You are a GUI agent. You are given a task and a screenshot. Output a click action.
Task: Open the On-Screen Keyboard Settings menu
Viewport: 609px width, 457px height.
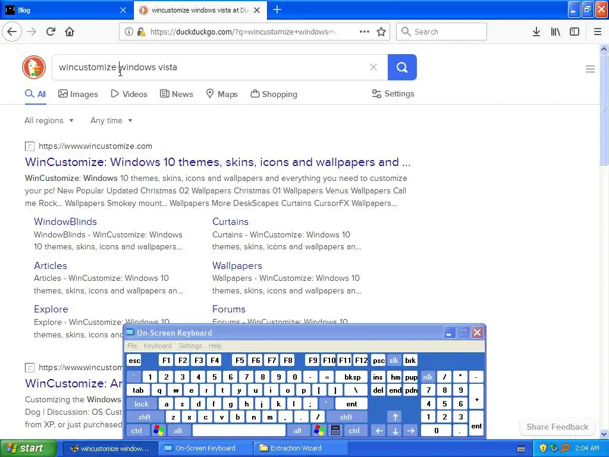(x=190, y=346)
